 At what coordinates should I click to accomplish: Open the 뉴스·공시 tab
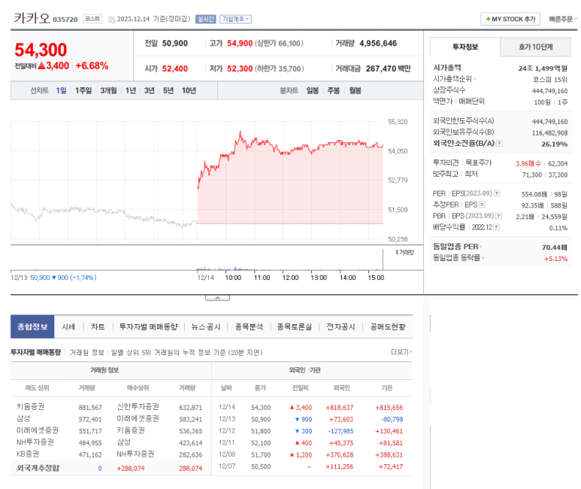click(x=206, y=327)
